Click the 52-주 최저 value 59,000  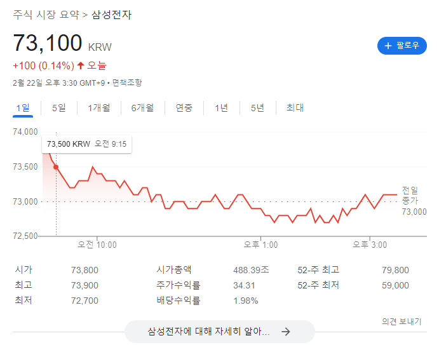[395, 285]
